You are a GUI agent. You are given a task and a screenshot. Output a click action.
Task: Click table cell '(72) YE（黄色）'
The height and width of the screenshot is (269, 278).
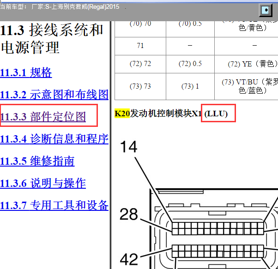pyautogui.click(x=247, y=64)
